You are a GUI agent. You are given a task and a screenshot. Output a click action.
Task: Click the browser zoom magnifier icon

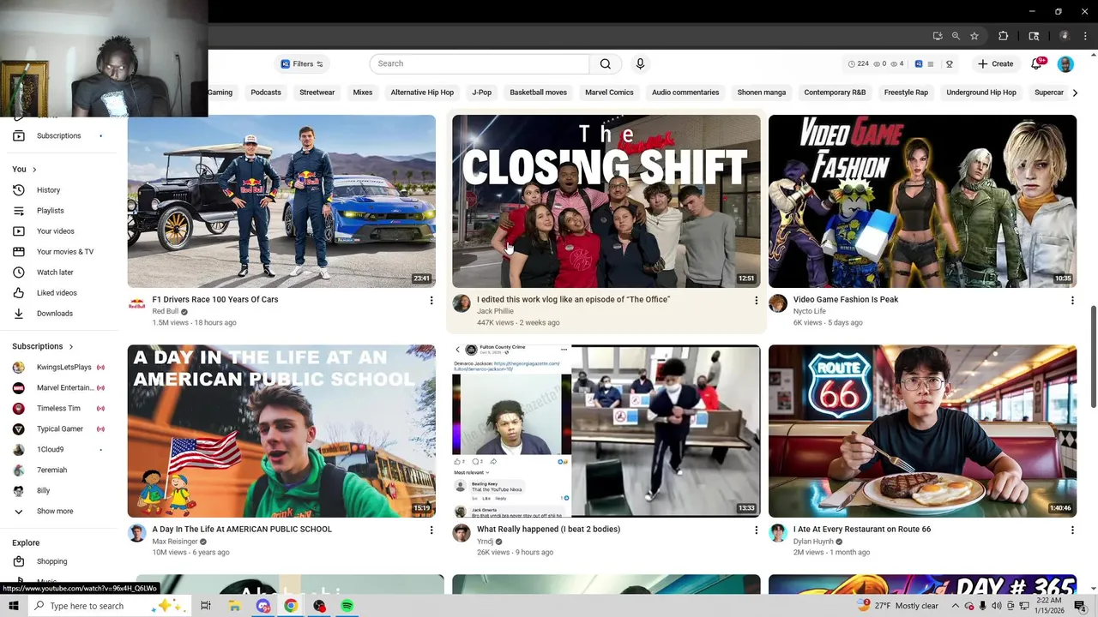[956, 36]
